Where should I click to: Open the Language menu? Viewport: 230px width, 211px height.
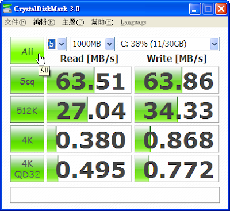tap(133, 22)
